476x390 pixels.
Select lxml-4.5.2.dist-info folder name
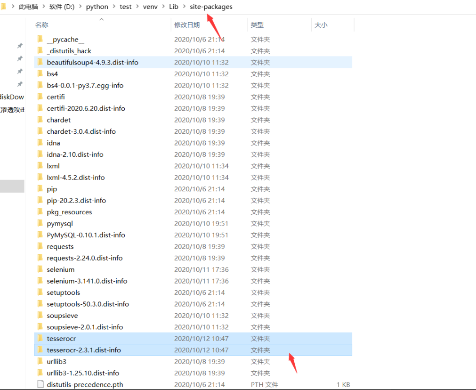pyautogui.click(x=76, y=178)
